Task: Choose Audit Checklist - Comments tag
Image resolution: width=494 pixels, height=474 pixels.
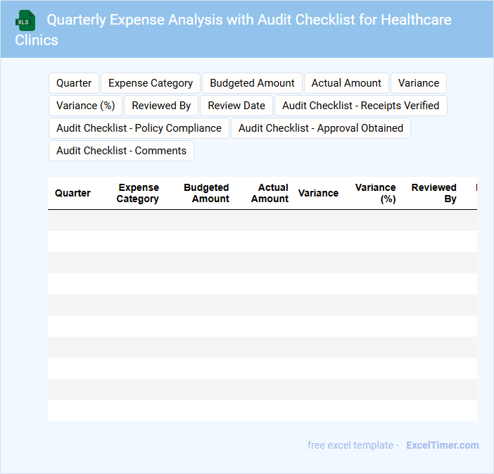Action: [x=121, y=151]
